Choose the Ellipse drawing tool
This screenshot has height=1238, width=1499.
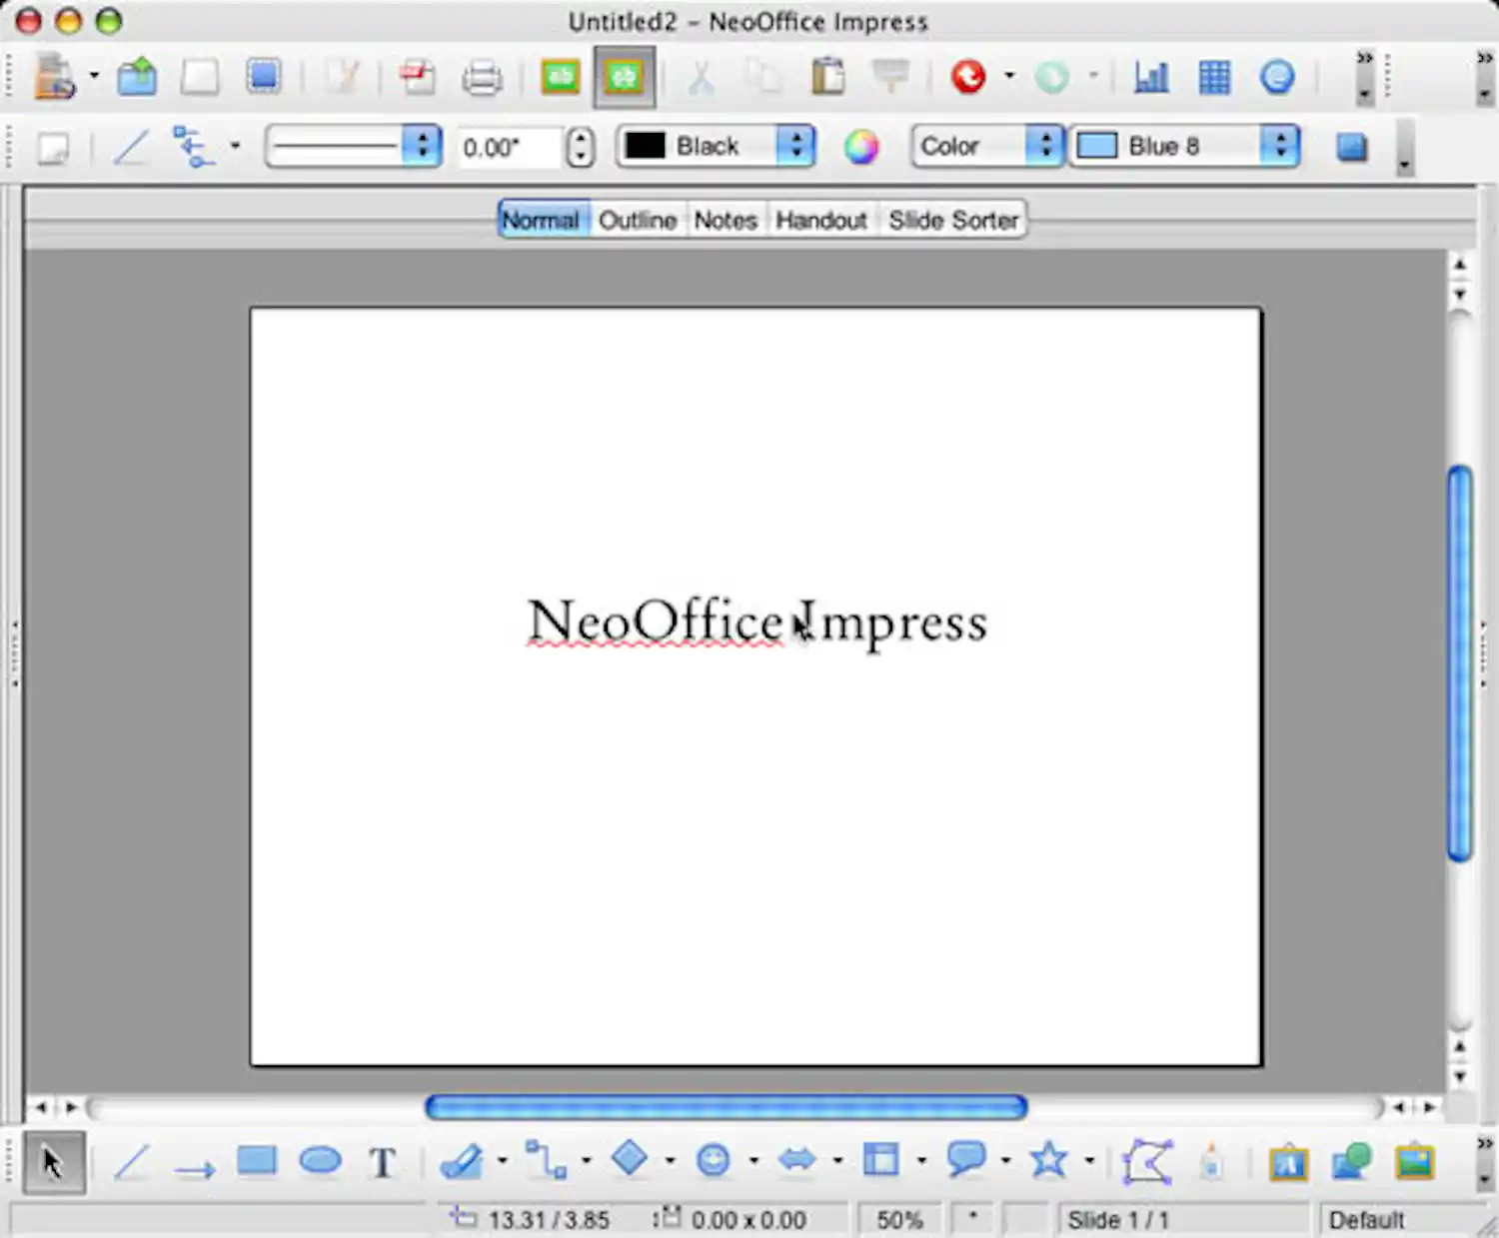(320, 1161)
